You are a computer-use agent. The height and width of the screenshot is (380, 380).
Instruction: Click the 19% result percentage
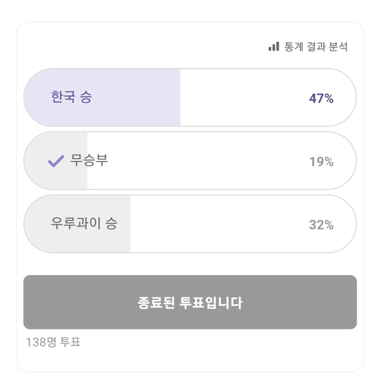pos(322,162)
